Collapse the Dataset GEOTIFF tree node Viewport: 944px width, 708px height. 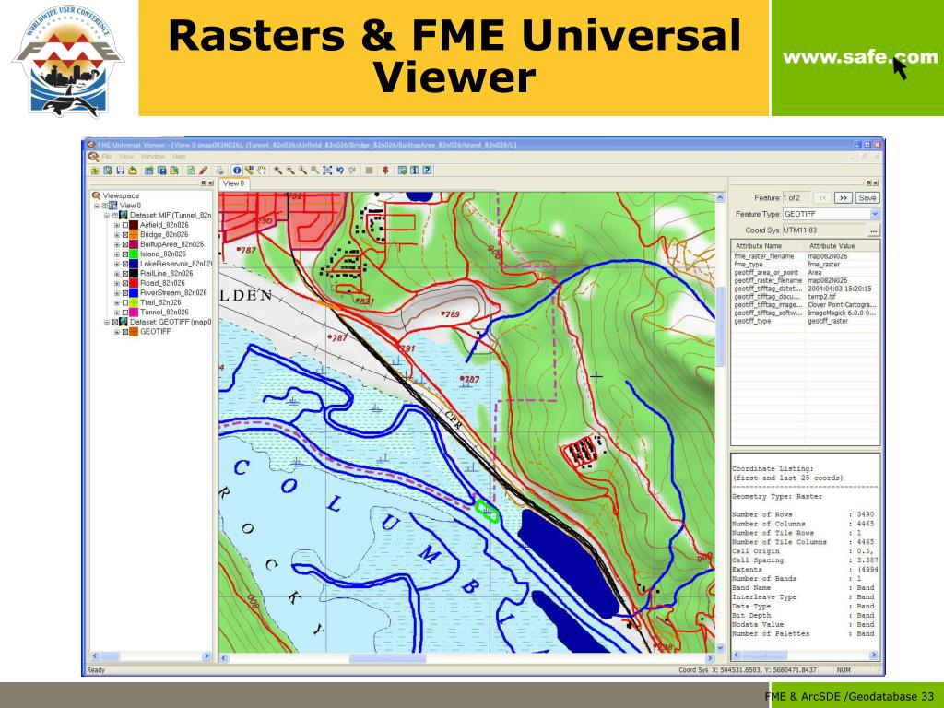click(x=107, y=322)
